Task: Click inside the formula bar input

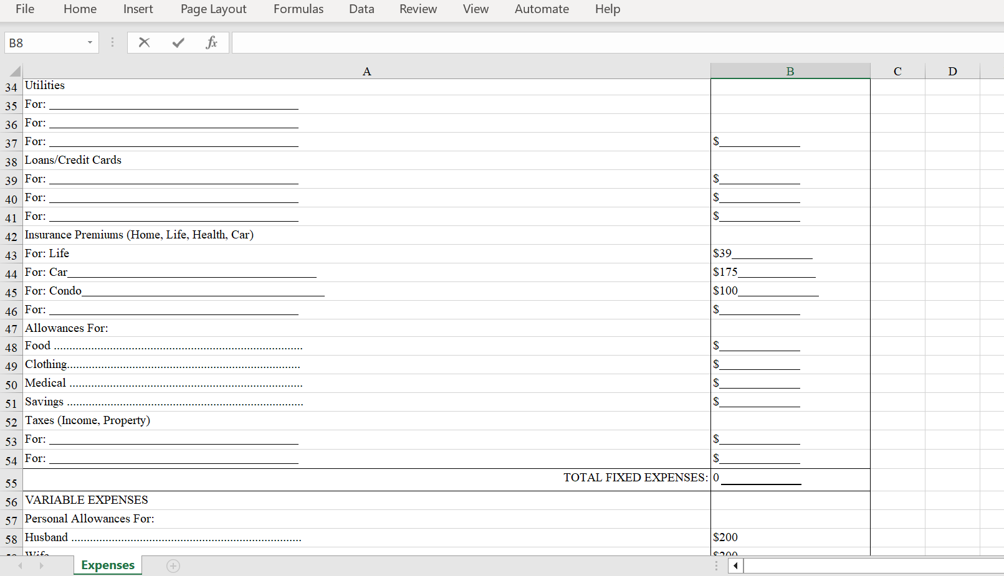Action: 617,42
